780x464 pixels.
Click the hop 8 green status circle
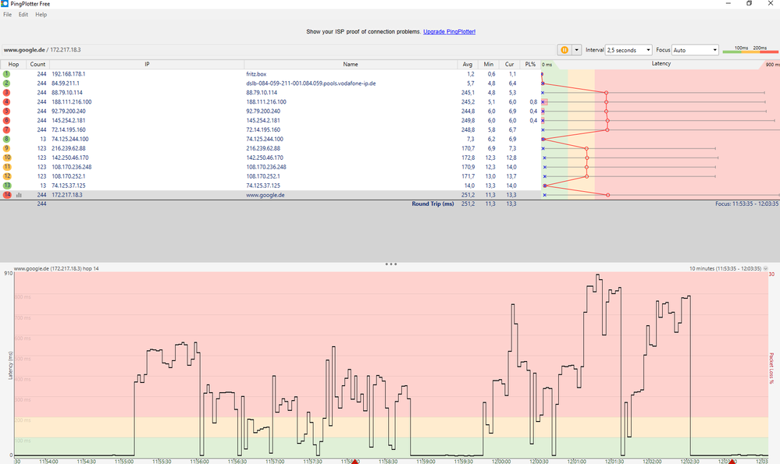[x=6, y=137]
